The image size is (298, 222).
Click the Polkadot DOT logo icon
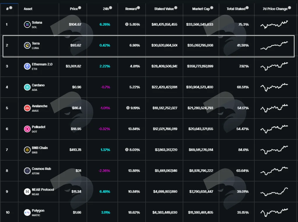click(27, 129)
